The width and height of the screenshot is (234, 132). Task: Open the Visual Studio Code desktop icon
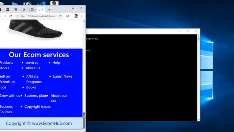click(x=41, y=3)
